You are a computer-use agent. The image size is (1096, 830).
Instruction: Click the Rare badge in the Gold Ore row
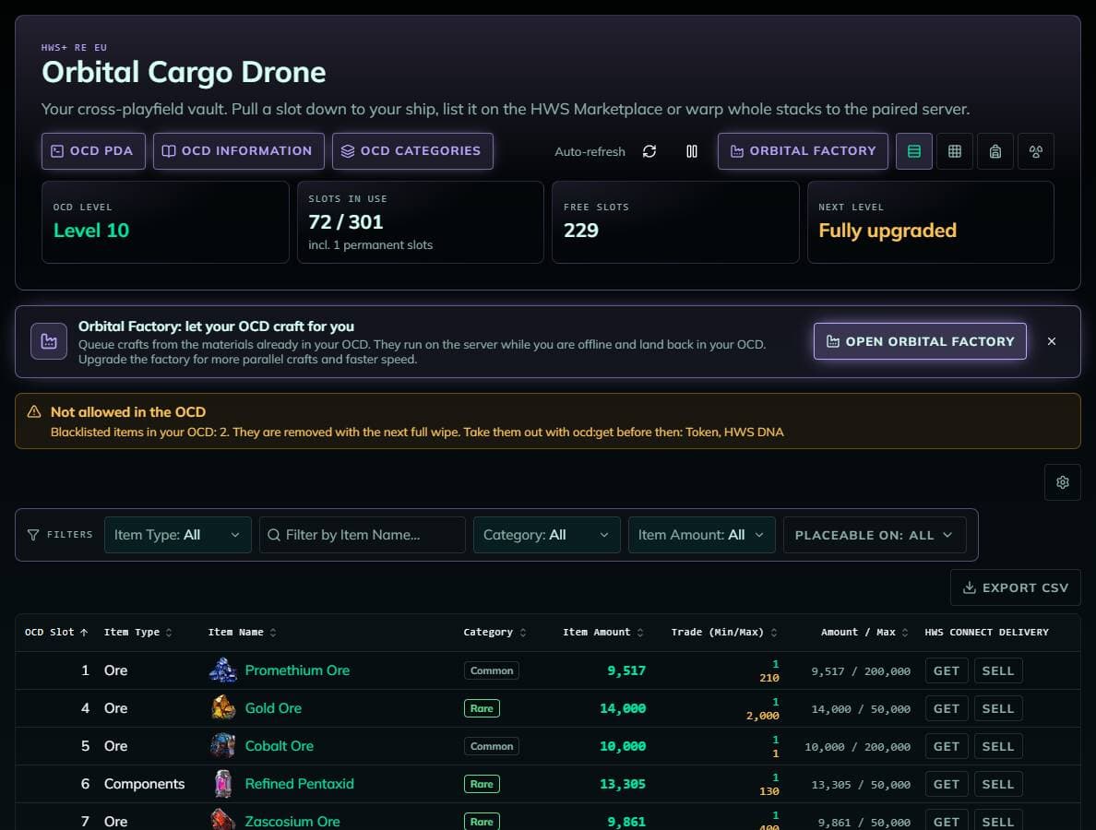click(x=482, y=708)
